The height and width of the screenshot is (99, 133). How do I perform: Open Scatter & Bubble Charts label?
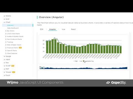pos(15,37)
